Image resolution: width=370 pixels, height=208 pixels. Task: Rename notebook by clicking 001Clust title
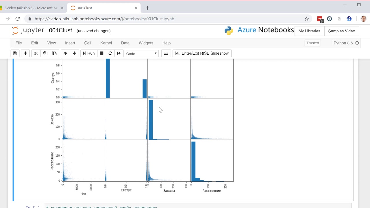click(60, 30)
